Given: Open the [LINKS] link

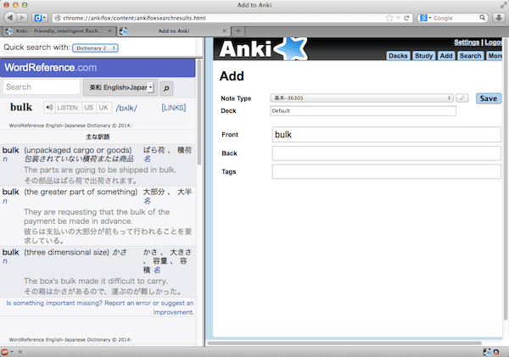Looking at the screenshot, I should [174, 108].
